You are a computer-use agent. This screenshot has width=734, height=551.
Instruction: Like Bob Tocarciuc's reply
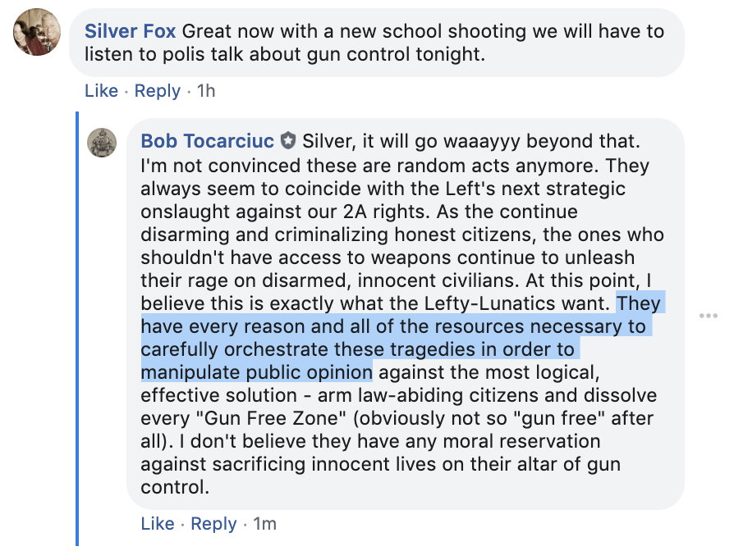click(x=158, y=523)
